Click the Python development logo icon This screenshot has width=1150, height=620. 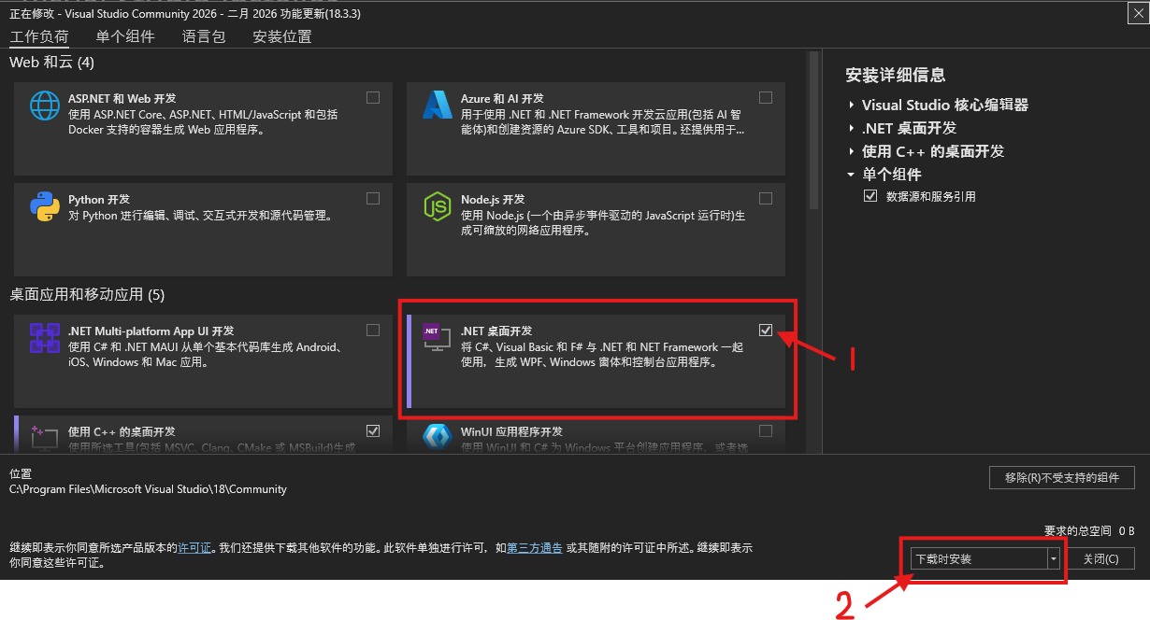coord(45,206)
